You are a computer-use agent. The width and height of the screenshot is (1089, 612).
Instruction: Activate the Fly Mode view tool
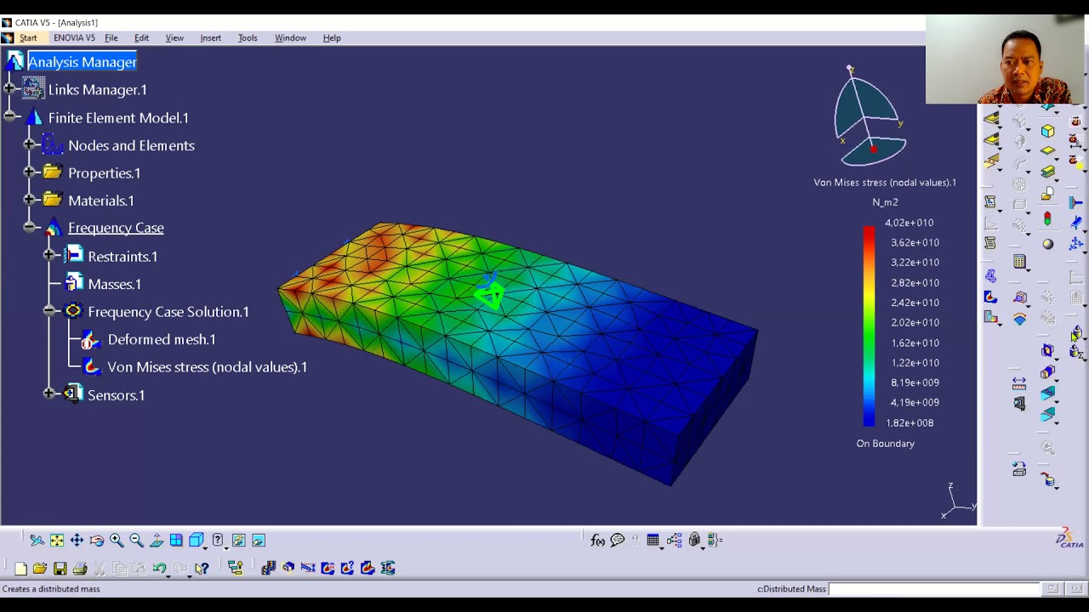pyautogui.click(x=37, y=541)
